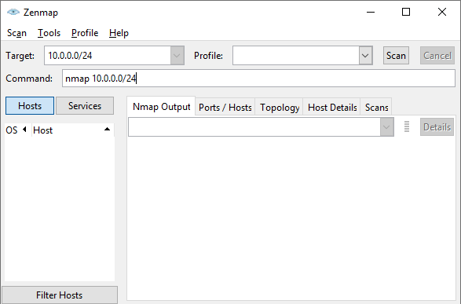Viewport: 461px width, 304px height.
Task: Click the Target input field
Action: tap(108, 55)
